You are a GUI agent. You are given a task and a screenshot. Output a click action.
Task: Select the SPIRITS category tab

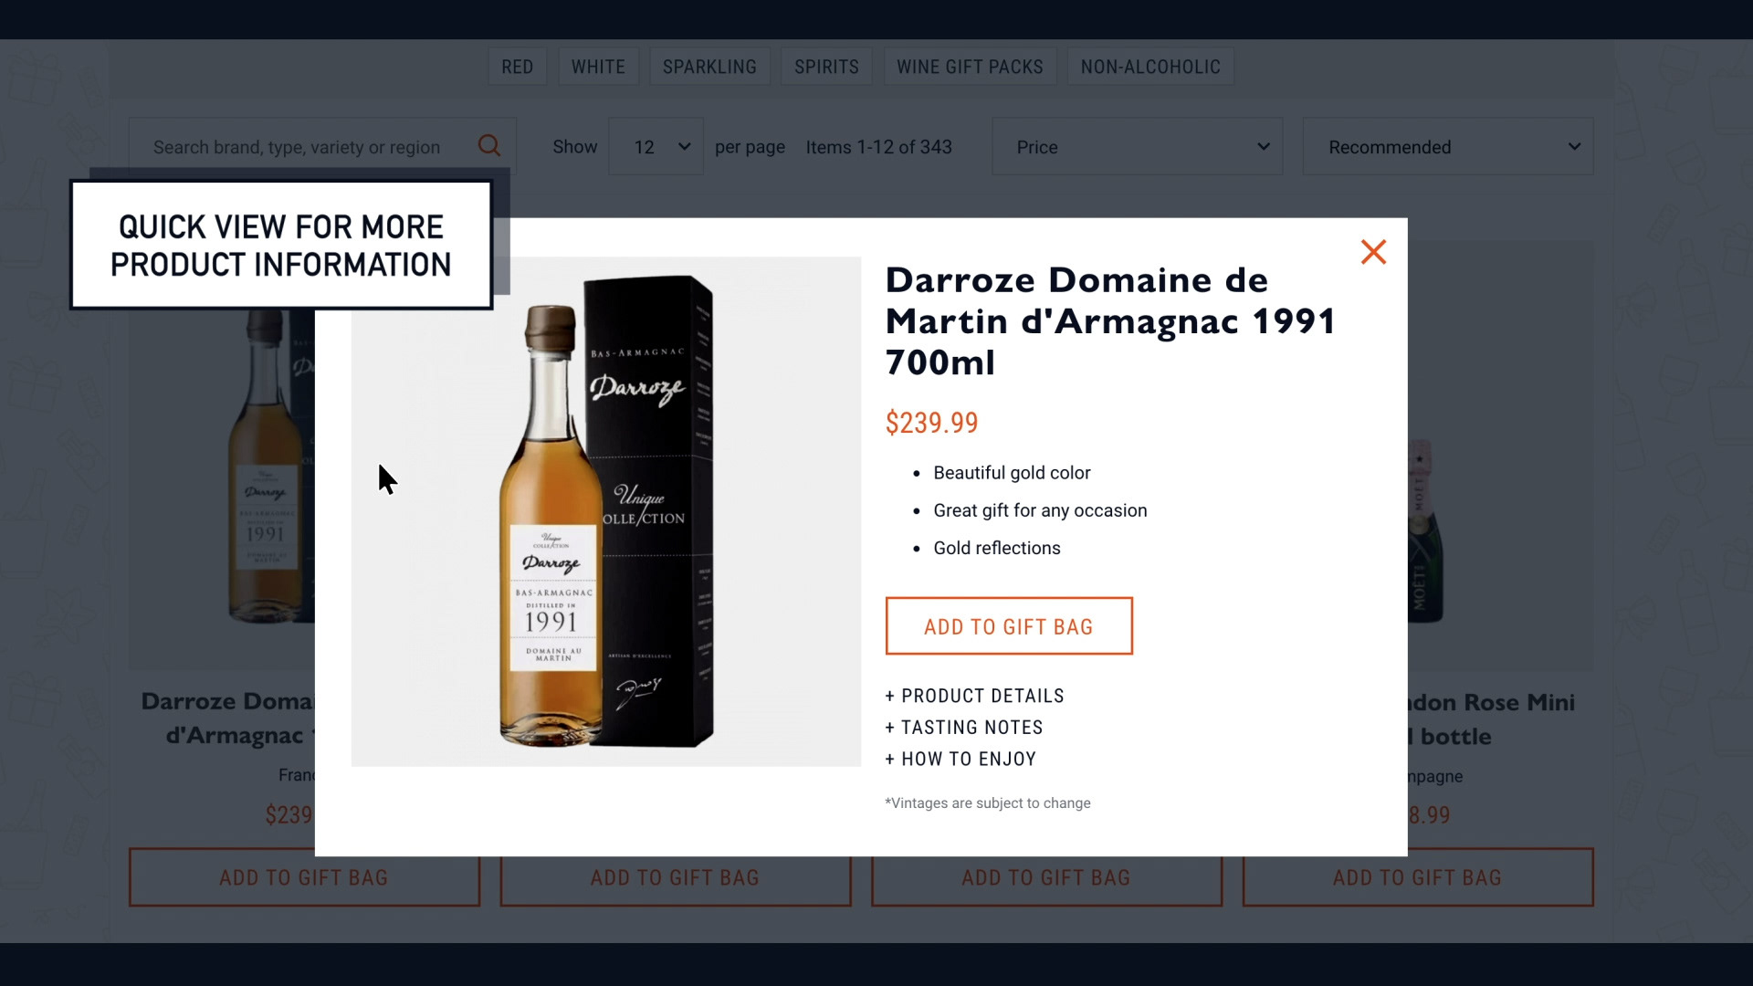826,67
